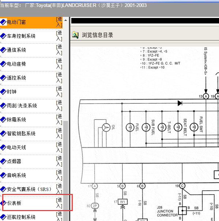
Task: Open the 电动天线 entry text
Action: [16, 148]
